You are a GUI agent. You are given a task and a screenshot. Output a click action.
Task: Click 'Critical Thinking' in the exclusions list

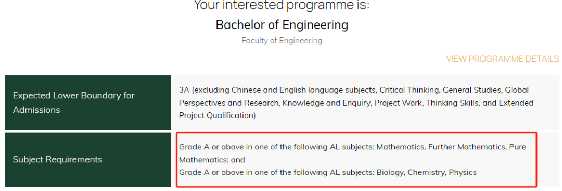(x=402, y=90)
